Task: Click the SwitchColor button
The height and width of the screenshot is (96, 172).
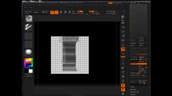Action: pyautogui.click(x=28, y=74)
